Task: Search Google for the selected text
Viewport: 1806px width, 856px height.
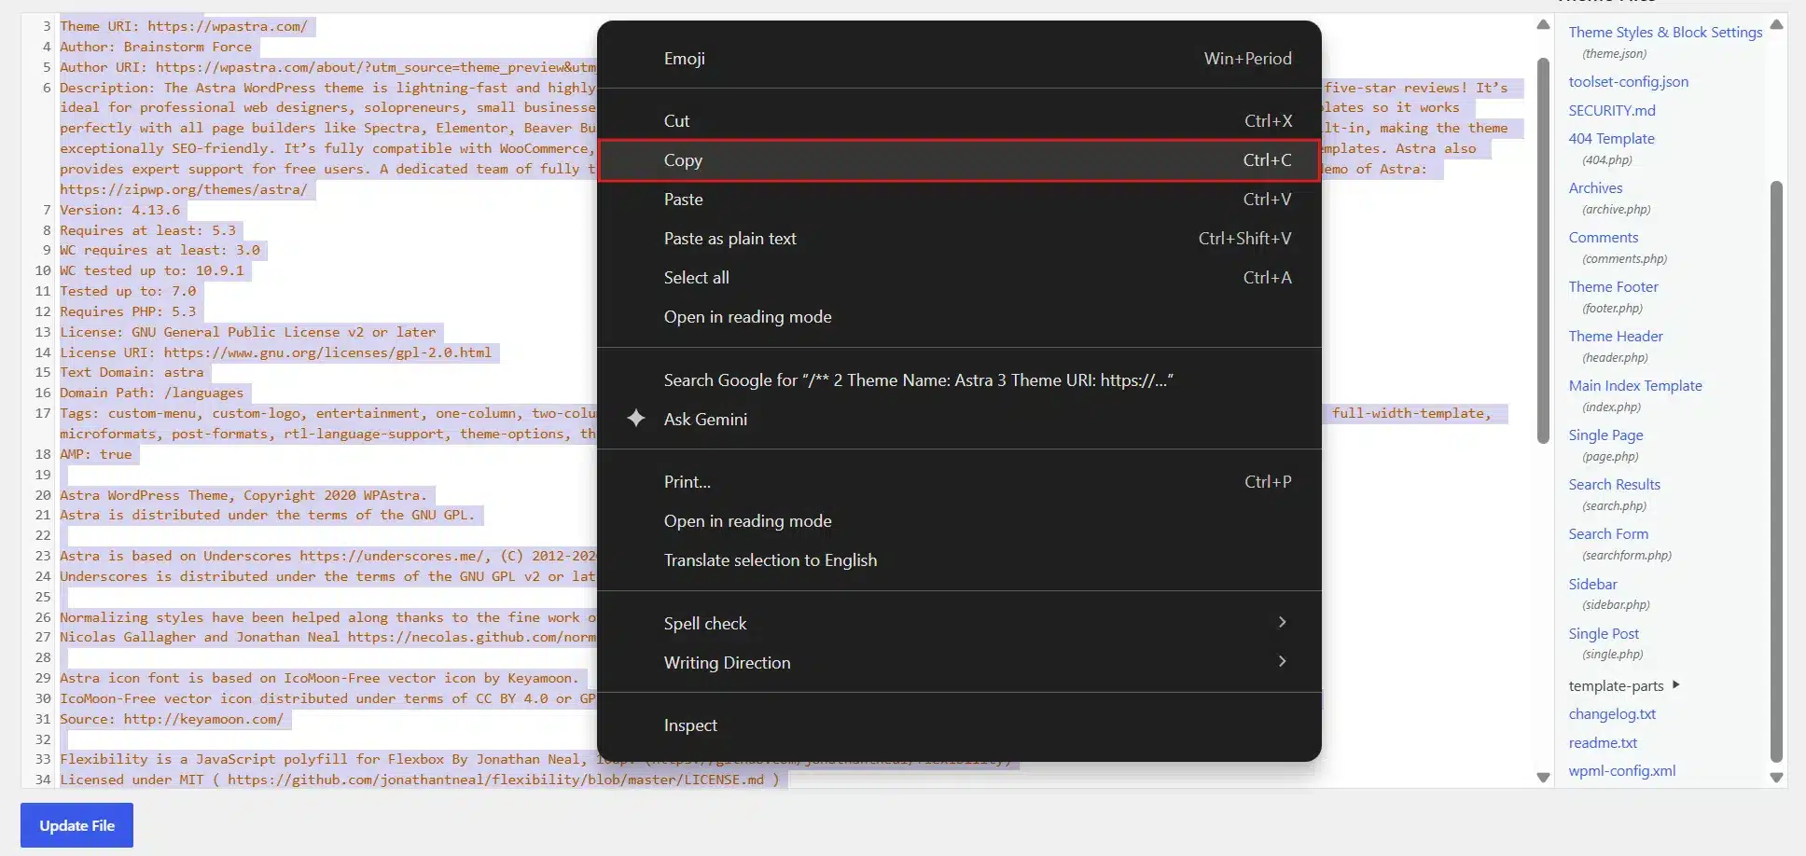Action: tap(959, 380)
